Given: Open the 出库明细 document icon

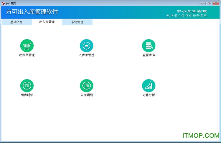Looking at the screenshot, I should click(x=27, y=86).
